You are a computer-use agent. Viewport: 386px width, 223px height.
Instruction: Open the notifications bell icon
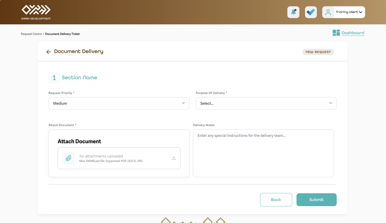(293, 12)
